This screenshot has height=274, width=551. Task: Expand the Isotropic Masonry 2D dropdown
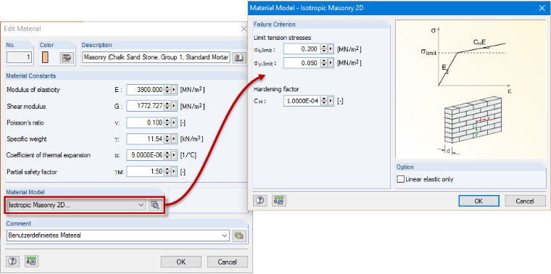click(141, 205)
